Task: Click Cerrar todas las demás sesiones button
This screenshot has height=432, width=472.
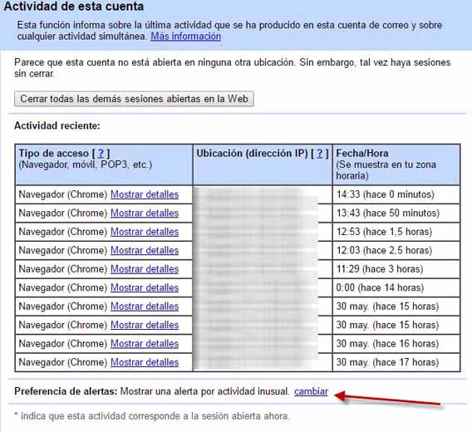Action: pos(134,99)
